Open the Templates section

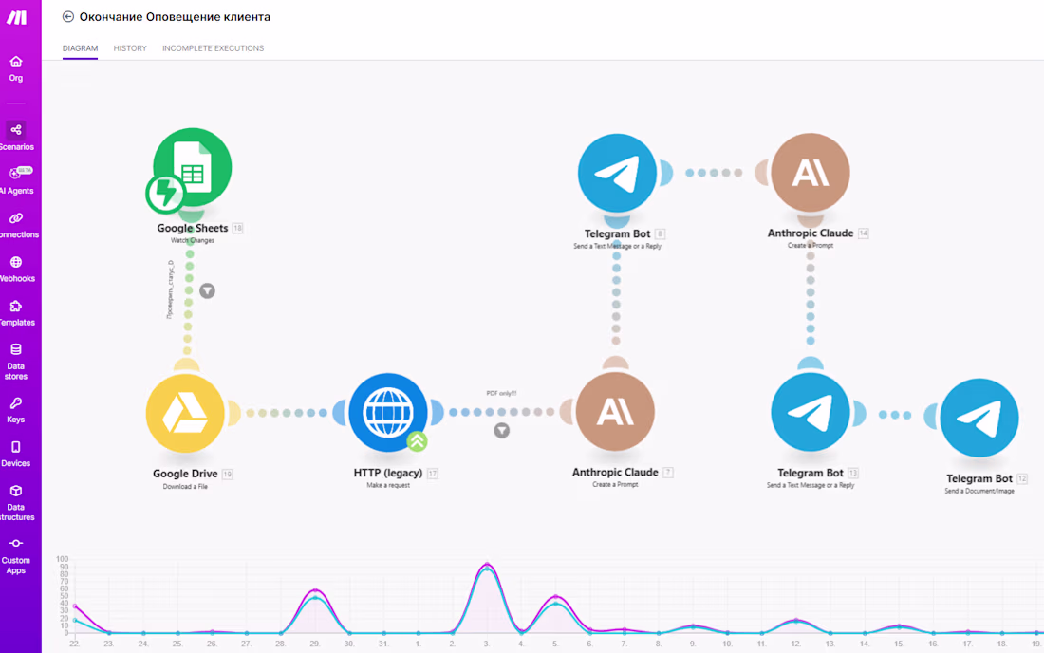click(x=16, y=313)
